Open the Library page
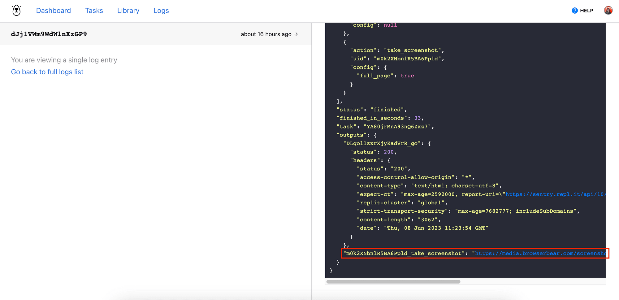This screenshot has width=619, height=300. pyautogui.click(x=128, y=10)
